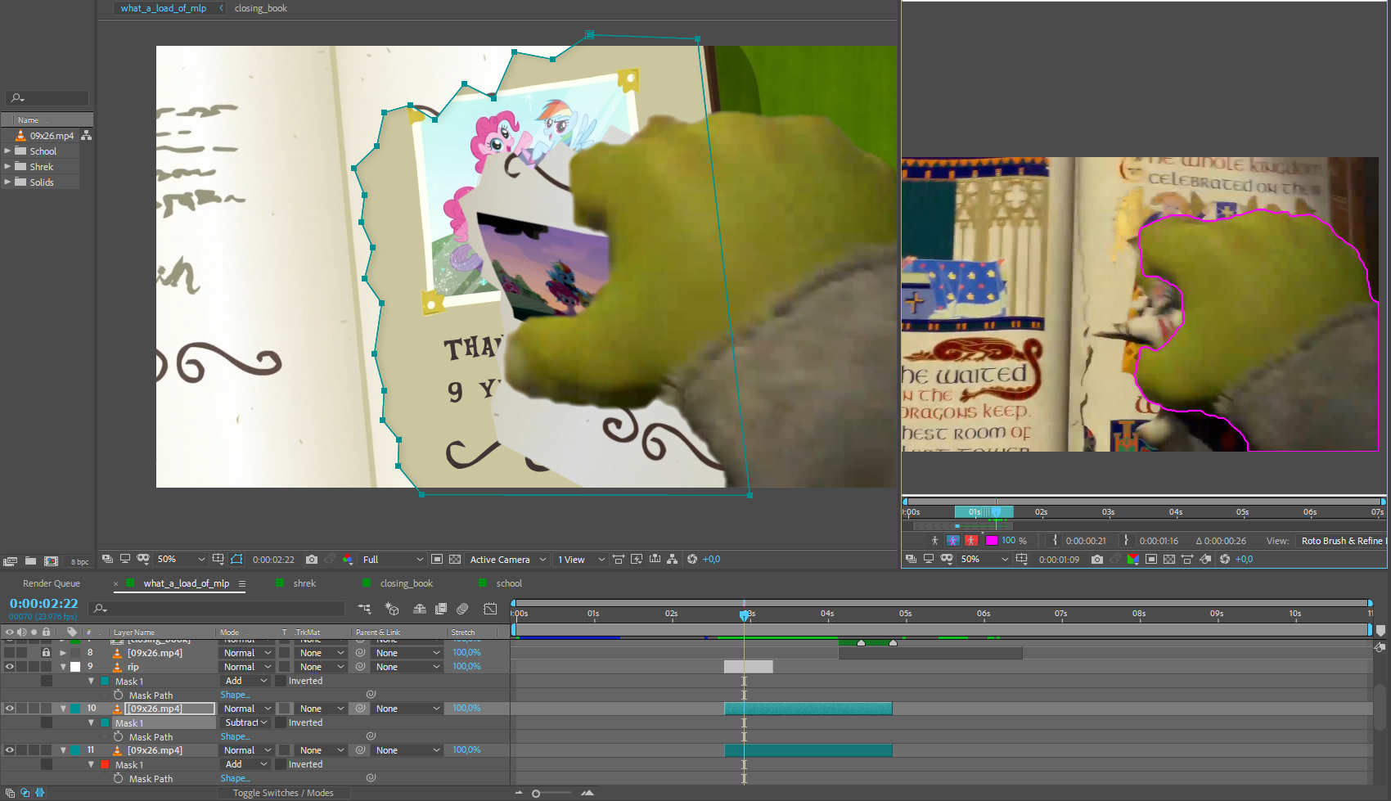
Task: Expand the Shrek folder in Project panel
Action: click(x=7, y=167)
